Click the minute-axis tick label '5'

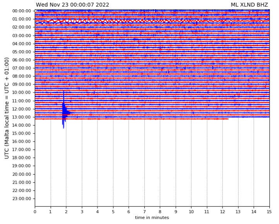tap(113, 212)
